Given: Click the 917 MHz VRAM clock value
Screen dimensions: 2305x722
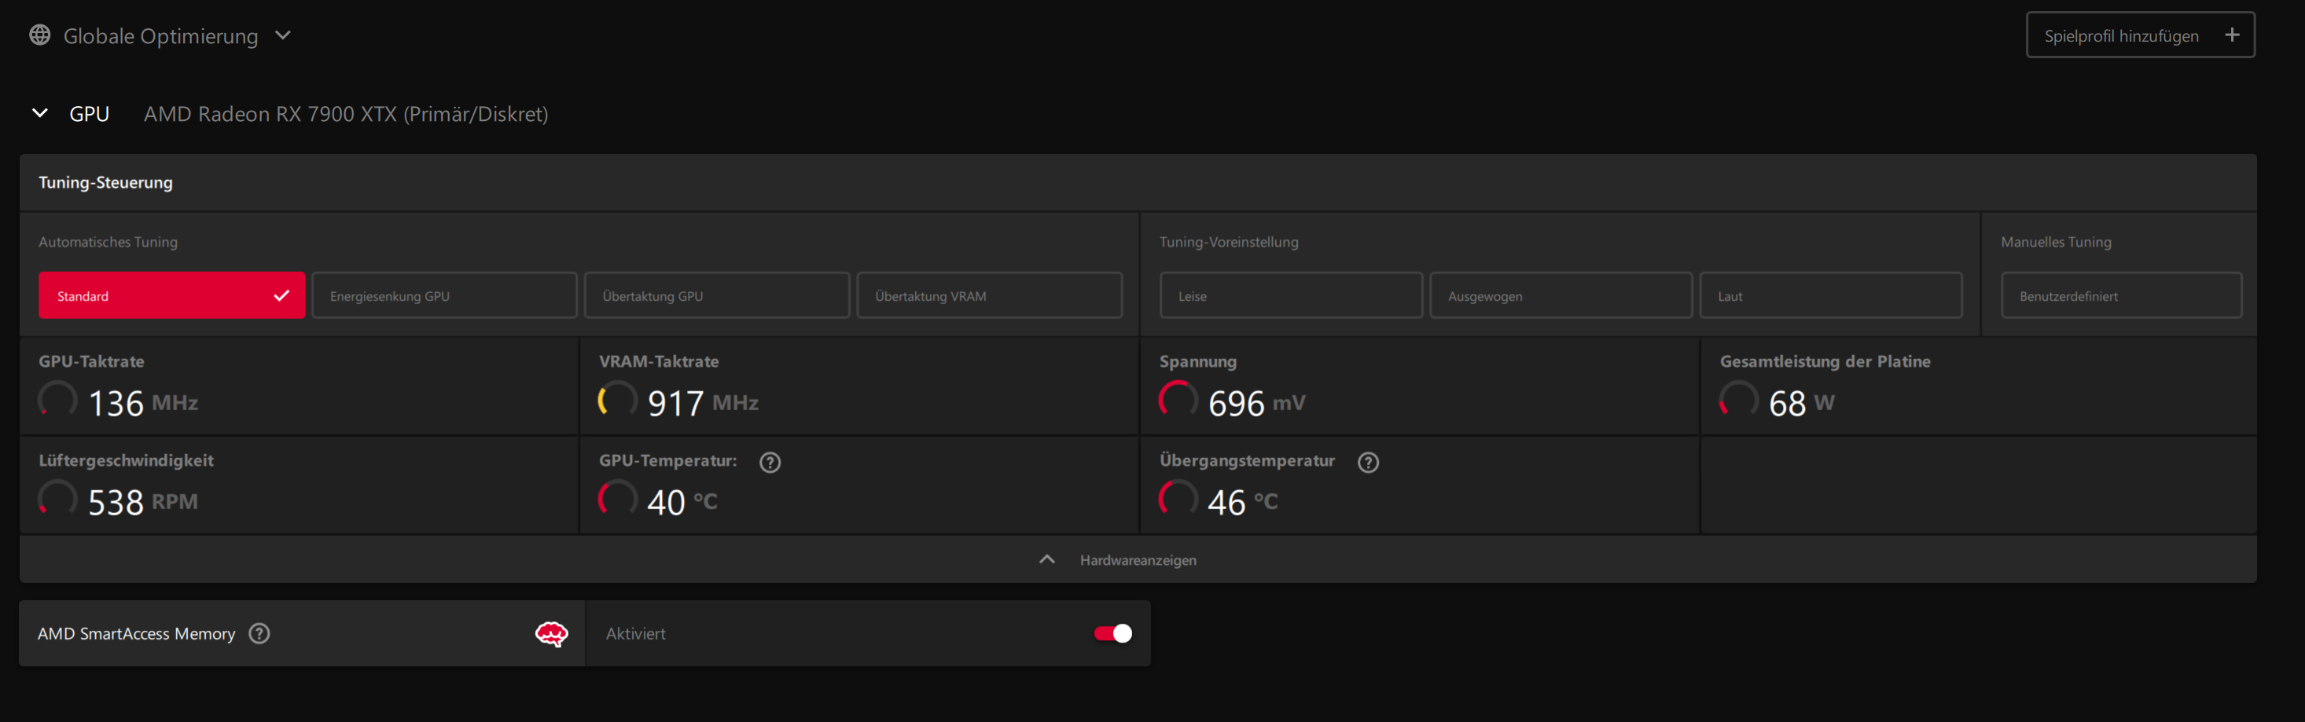Looking at the screenshot, I should click(704, 404).
